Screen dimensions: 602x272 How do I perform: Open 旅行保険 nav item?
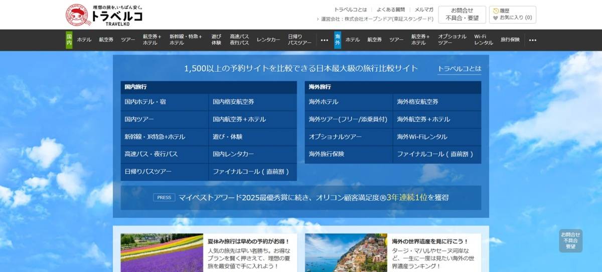pyautogui.click(x=510, y=40)
